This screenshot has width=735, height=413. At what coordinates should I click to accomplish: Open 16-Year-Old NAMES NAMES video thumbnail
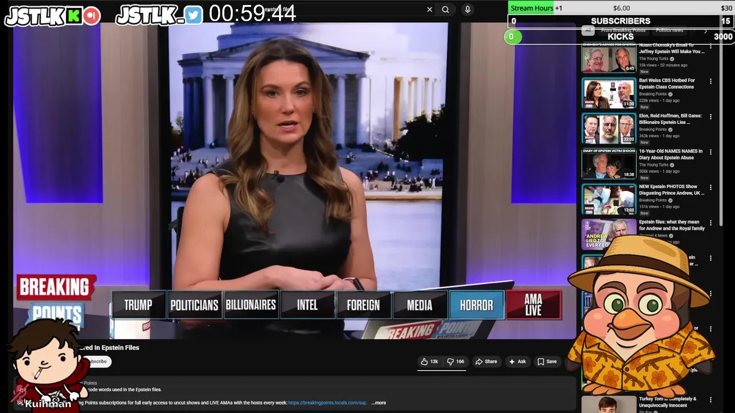pos(609,164)
